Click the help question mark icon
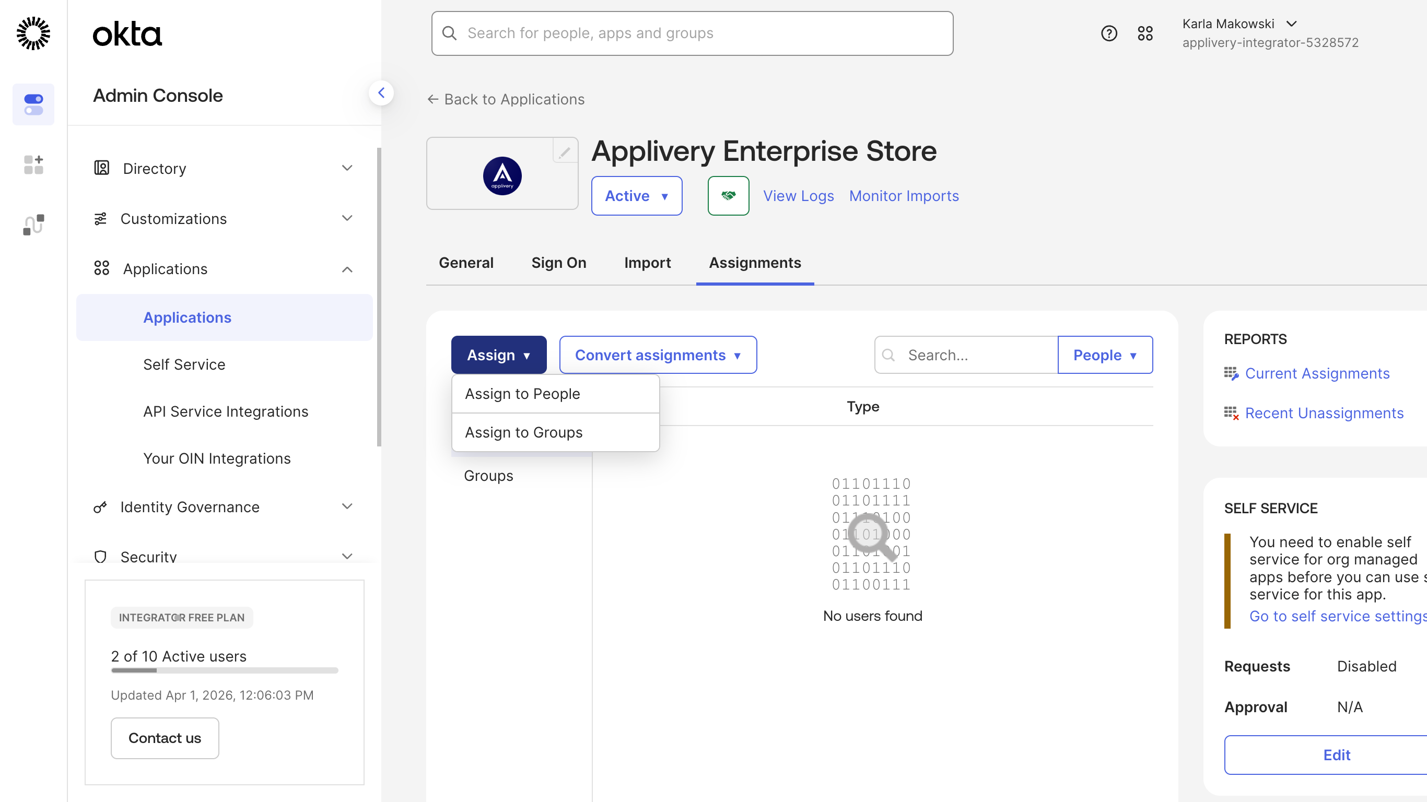 pyautogui.click(x=1108, y=33)
